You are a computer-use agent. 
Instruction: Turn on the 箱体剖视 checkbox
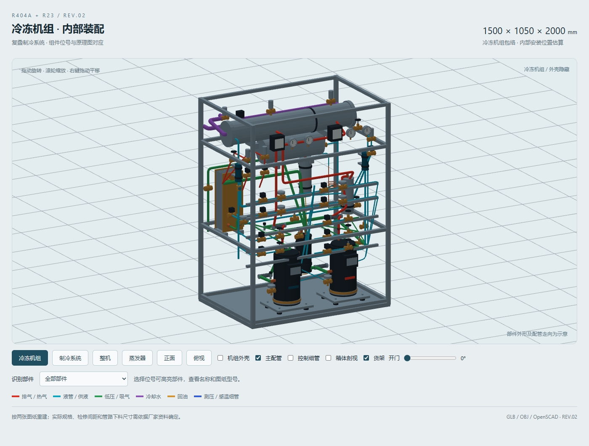click(x=328, y=358)
